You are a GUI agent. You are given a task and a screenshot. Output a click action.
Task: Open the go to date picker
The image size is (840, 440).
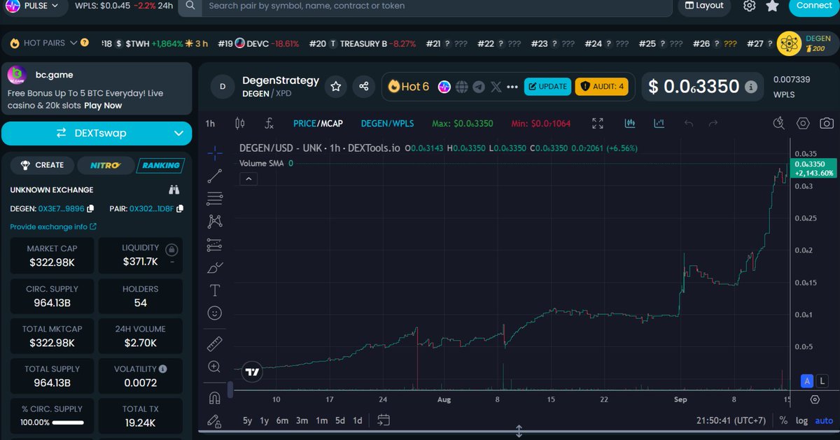[384, 420]
